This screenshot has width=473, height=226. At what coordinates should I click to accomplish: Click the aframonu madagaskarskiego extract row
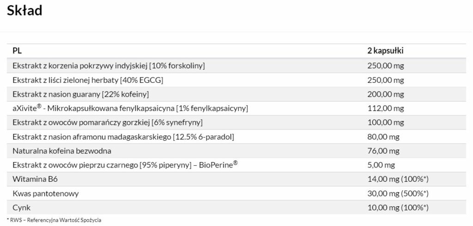click(x=123, y=137)
